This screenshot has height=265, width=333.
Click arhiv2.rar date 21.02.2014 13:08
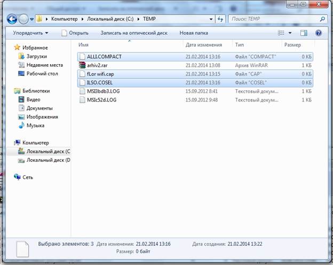203,65
